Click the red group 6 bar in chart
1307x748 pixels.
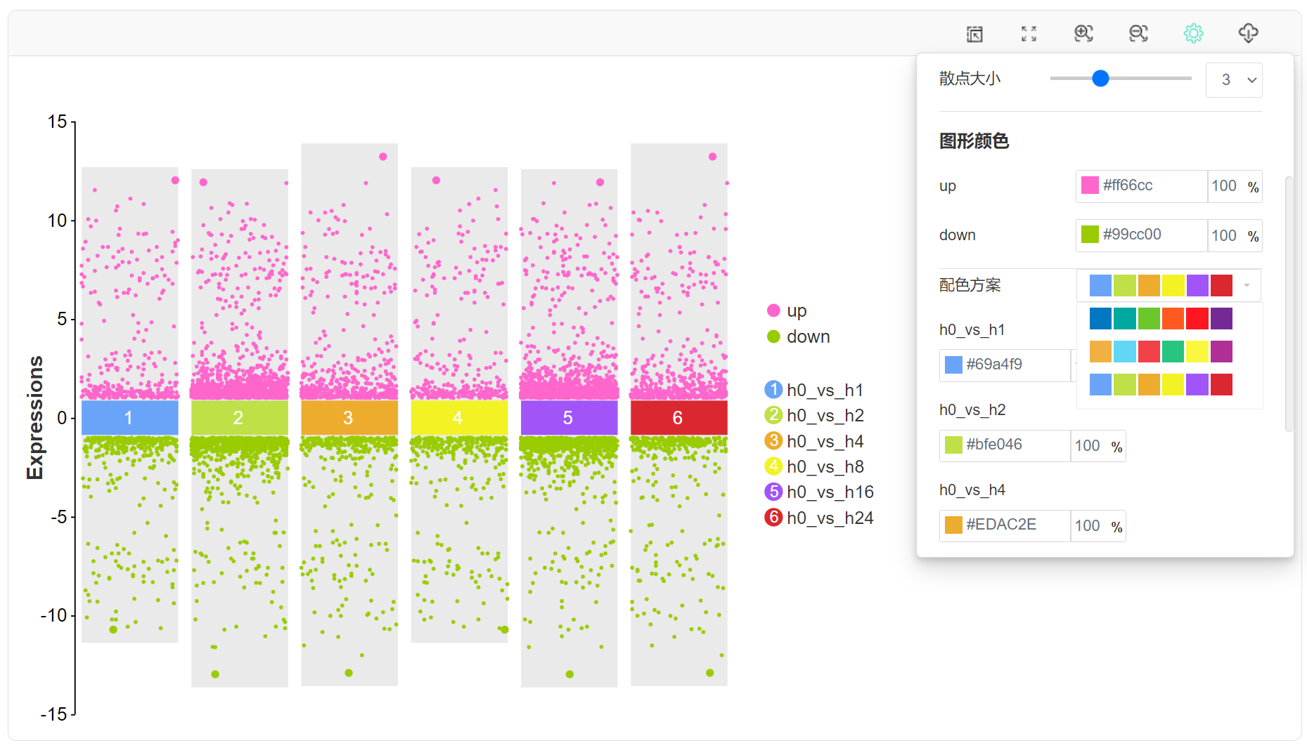coord(679,418)
